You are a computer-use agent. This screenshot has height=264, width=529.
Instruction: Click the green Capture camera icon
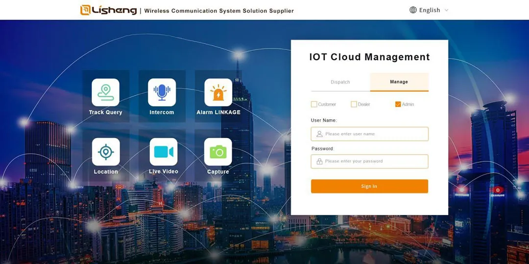218,152
